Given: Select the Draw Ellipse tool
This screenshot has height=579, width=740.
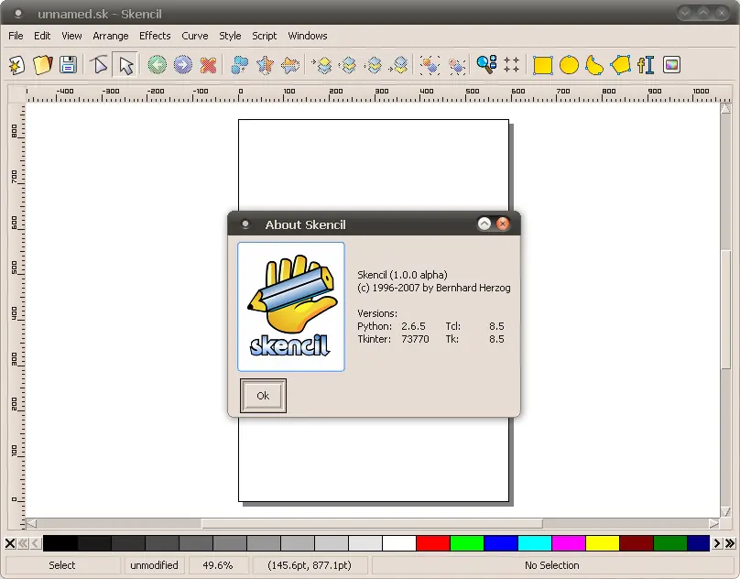Looking at the screenshot, I should click(569, 65).
